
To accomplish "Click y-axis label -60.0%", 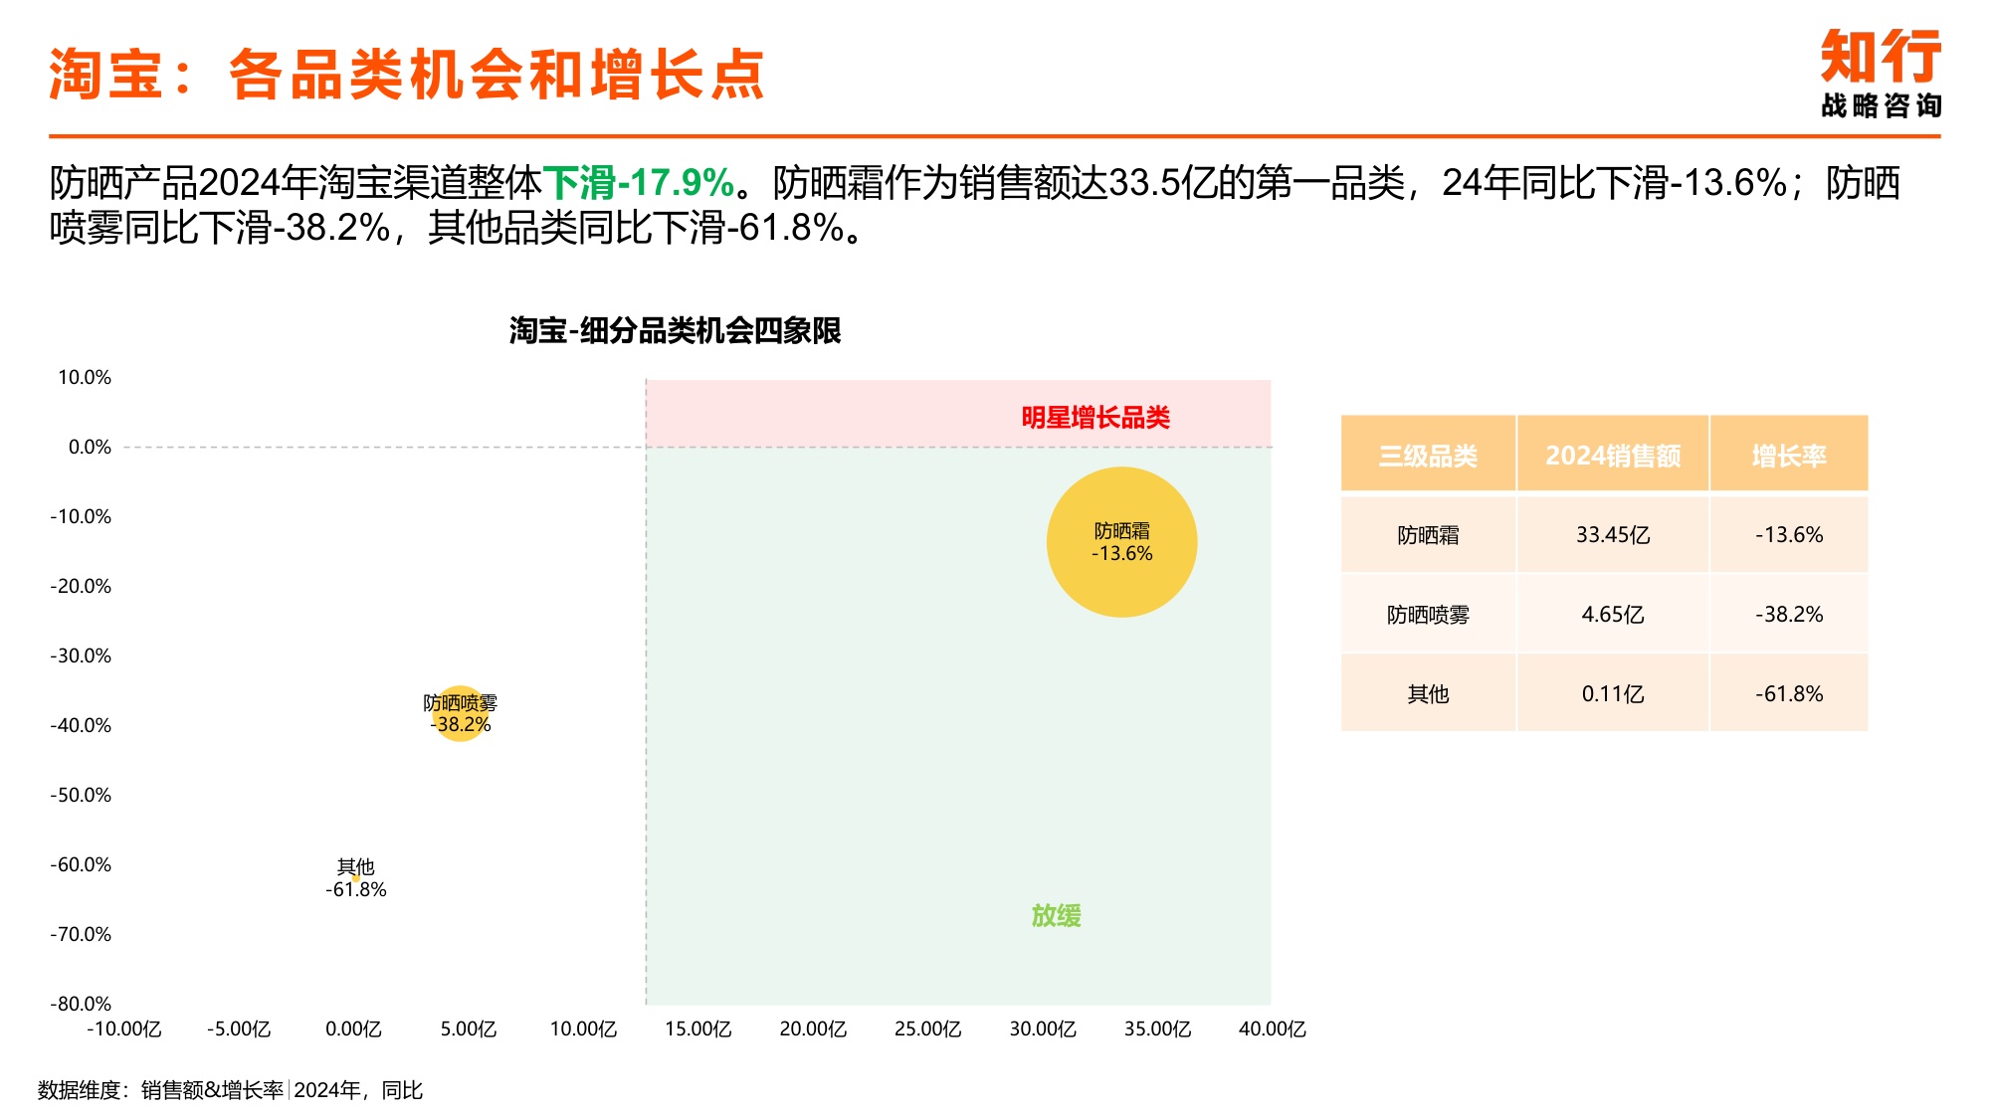I will (x=81, y=865).
